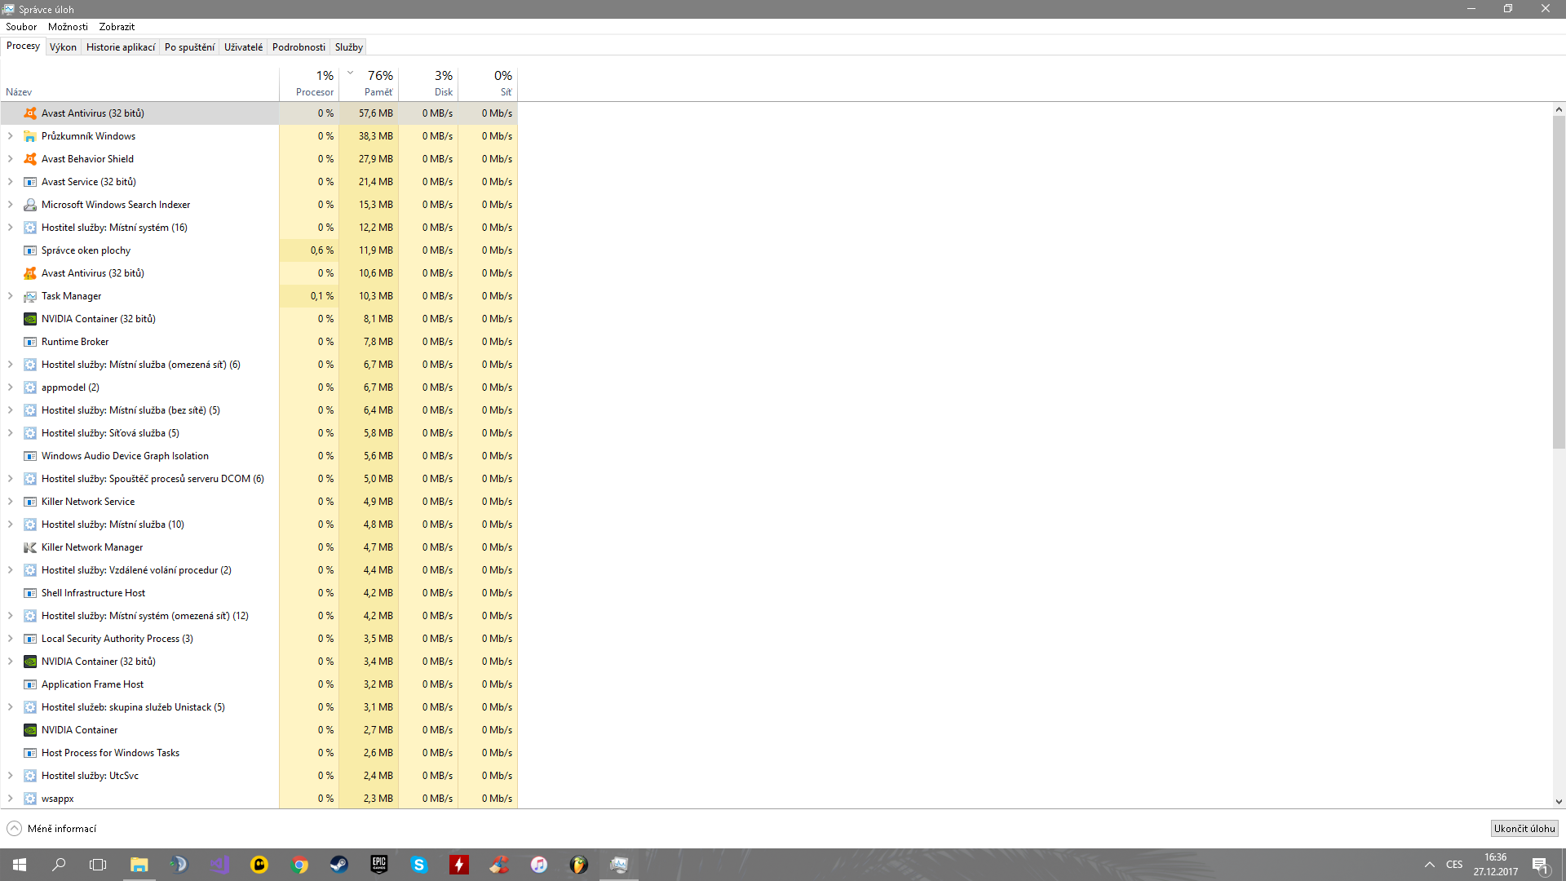Show hidden system tray icons chevron

pos(1430,865)
